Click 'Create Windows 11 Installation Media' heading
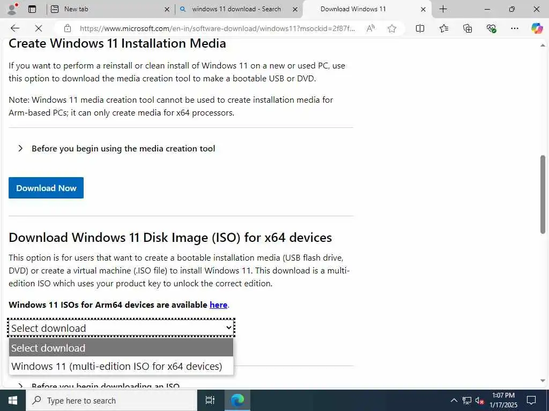Image resolution: width=549 pixels, height=411 pixels. pyautogui.click(x=117, y=43)
